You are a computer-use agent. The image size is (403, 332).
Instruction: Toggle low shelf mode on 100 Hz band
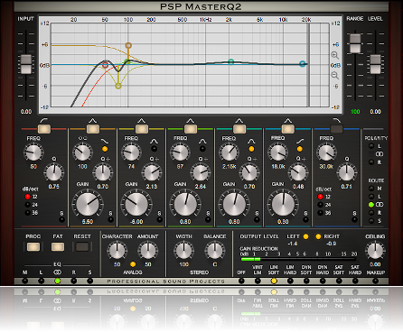[x=105, y=149]
